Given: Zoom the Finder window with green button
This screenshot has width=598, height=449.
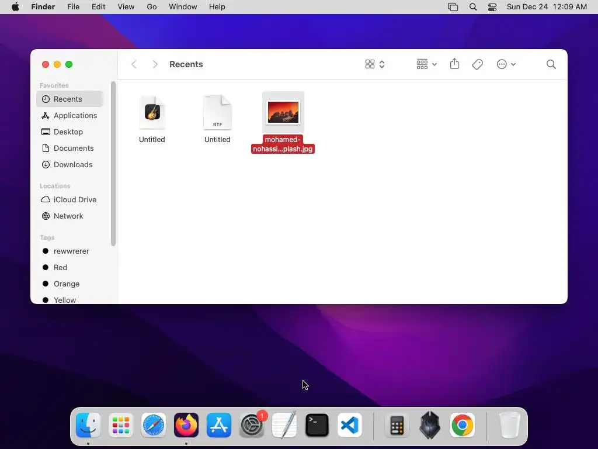Looking at the screenshot, I should pos(69,64).
